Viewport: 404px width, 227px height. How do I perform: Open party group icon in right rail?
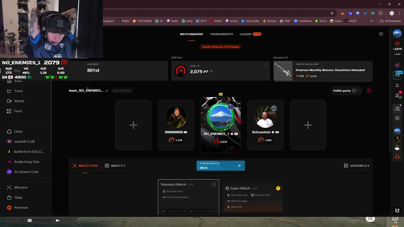397,108
